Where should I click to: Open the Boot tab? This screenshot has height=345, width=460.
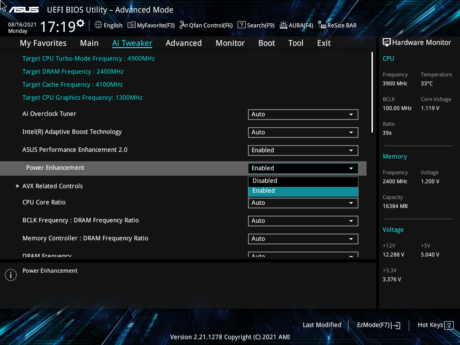coord(266,43)
